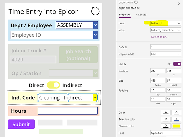Screen dimensions: 183x137
Task: Click the Position Y field 715
Action: 174,71
